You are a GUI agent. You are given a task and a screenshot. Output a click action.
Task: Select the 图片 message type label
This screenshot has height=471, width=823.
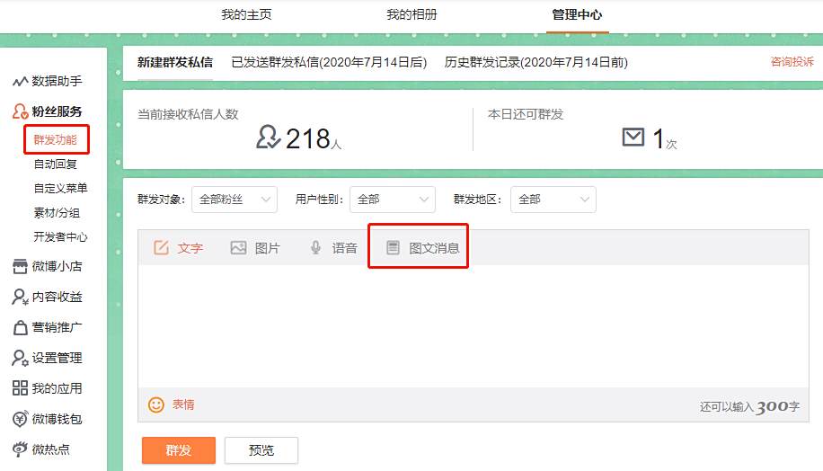(268, 248)
